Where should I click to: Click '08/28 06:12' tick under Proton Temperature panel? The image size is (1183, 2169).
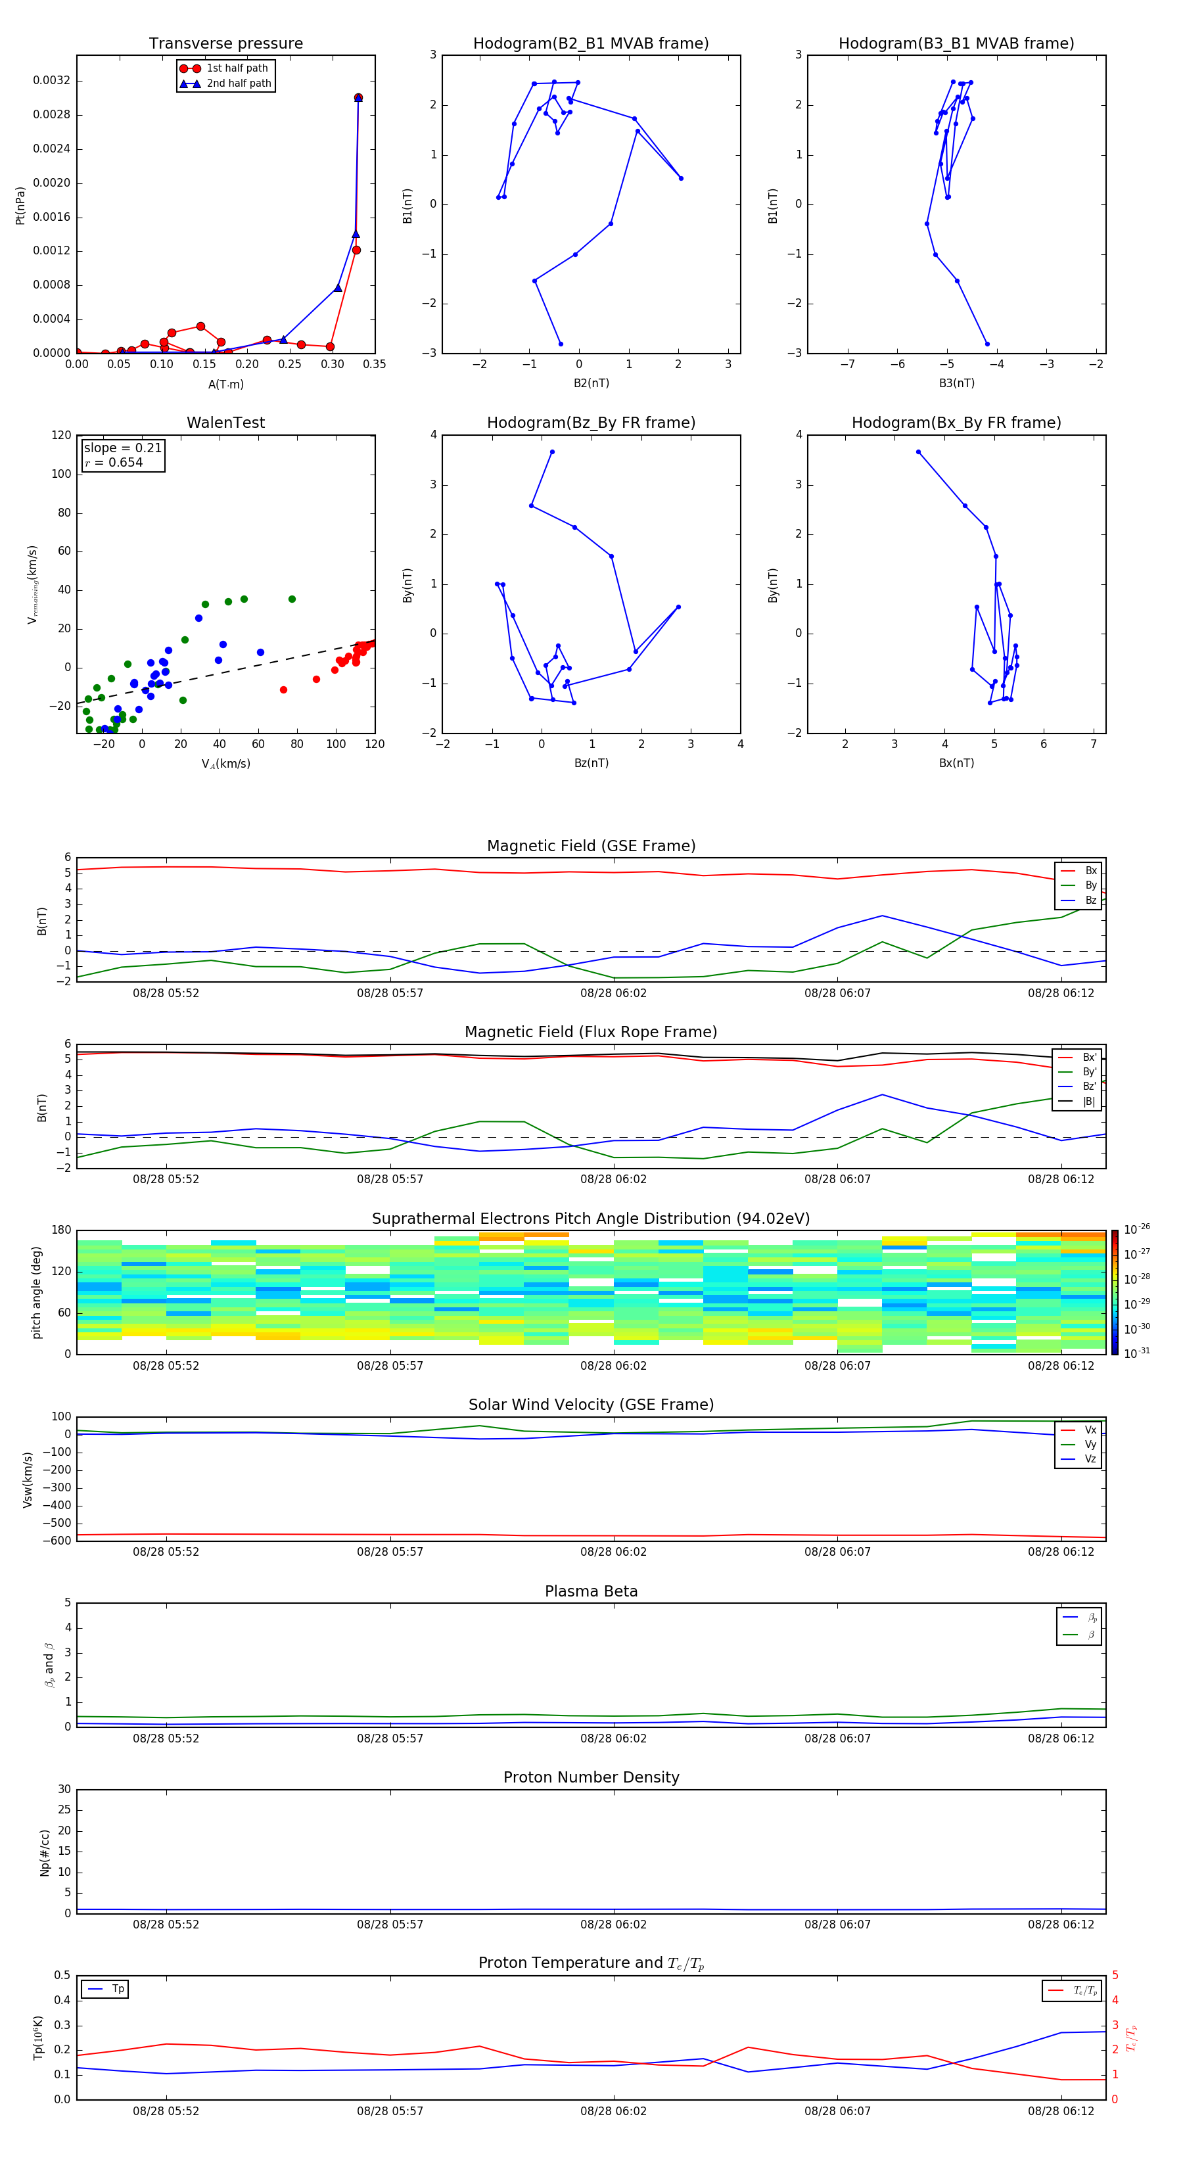[x=1061, y=2111]
